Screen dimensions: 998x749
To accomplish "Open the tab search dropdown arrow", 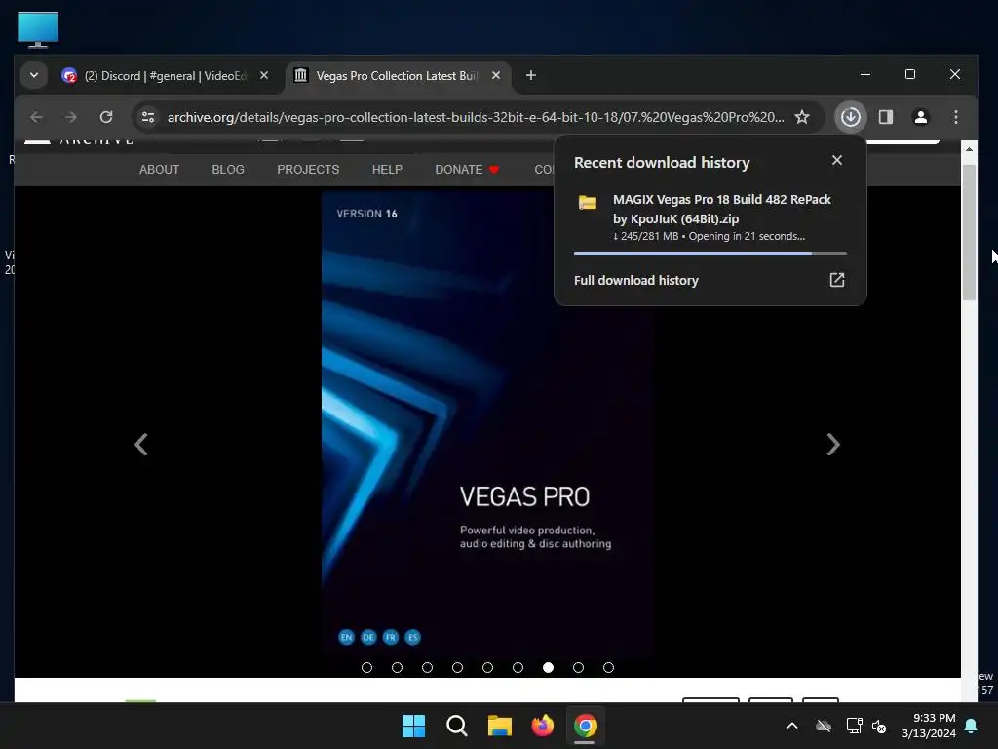I will pos(34,75).
